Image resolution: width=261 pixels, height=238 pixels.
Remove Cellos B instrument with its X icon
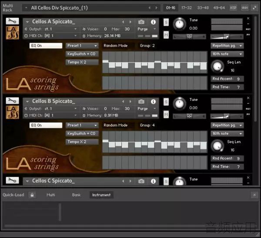coord(248,98)
